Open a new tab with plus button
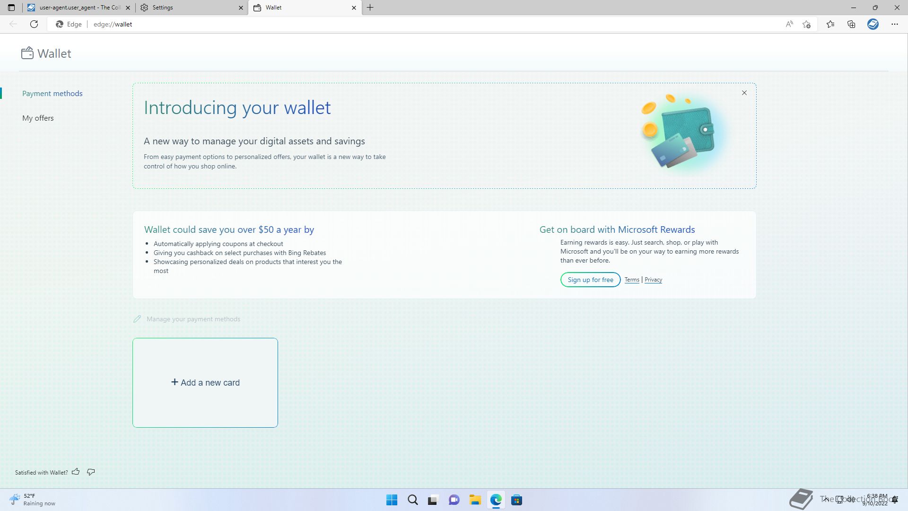The width and height of the screenshot is (908, 511). click(370, 8)
